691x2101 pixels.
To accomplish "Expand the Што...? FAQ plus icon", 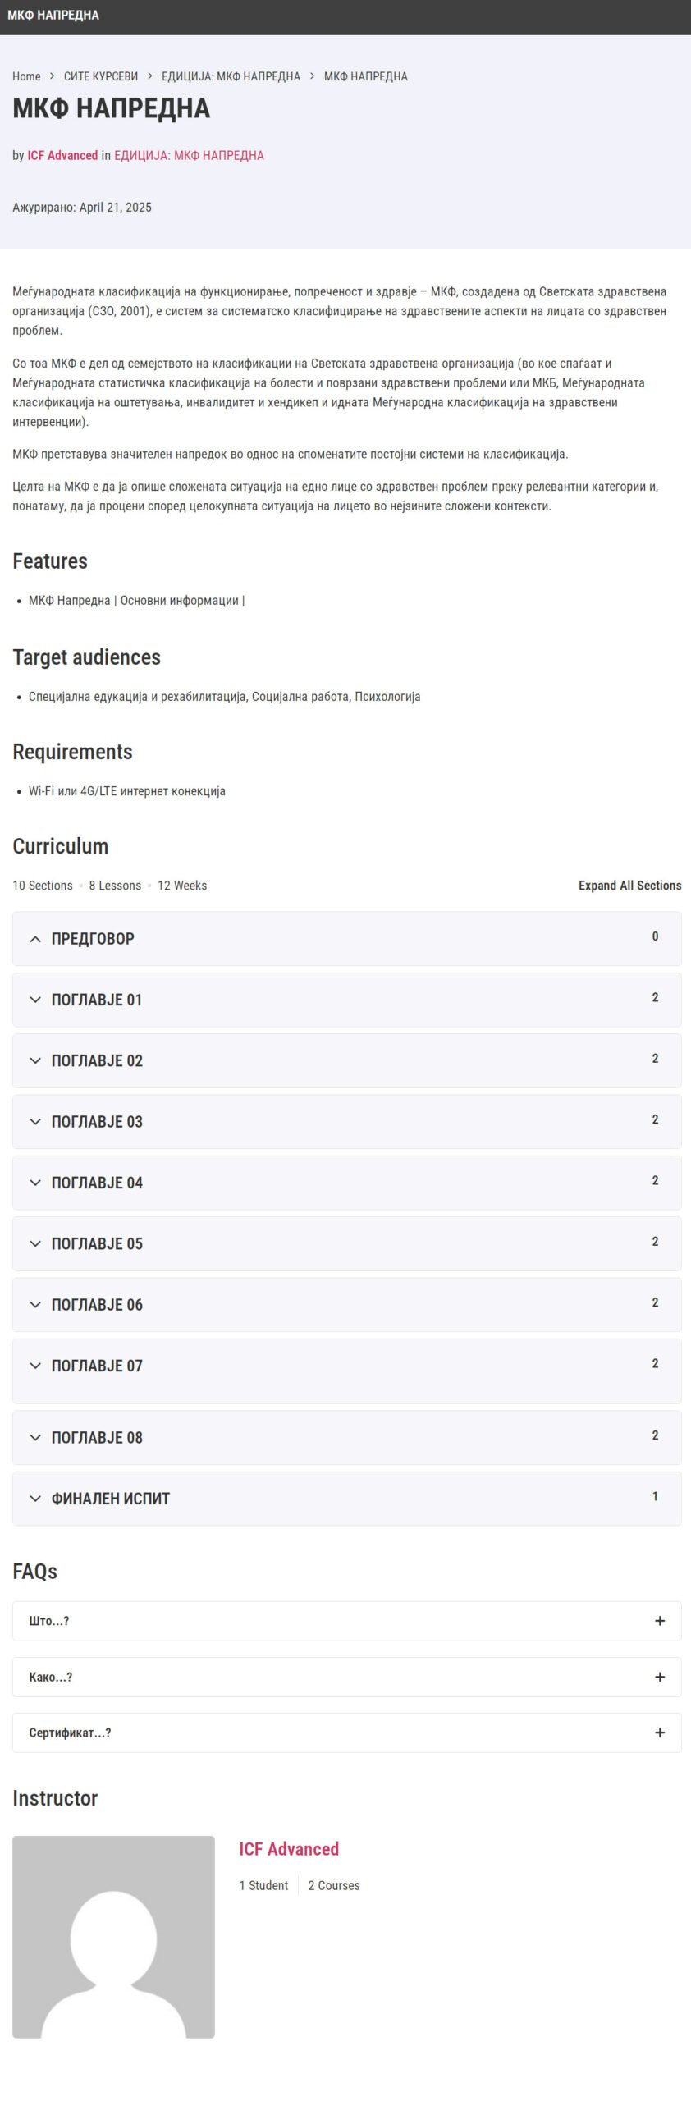I will click(660, 1621).
